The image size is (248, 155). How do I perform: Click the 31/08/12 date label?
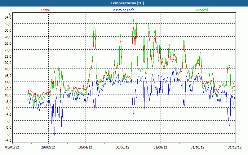tap(160, 147)
